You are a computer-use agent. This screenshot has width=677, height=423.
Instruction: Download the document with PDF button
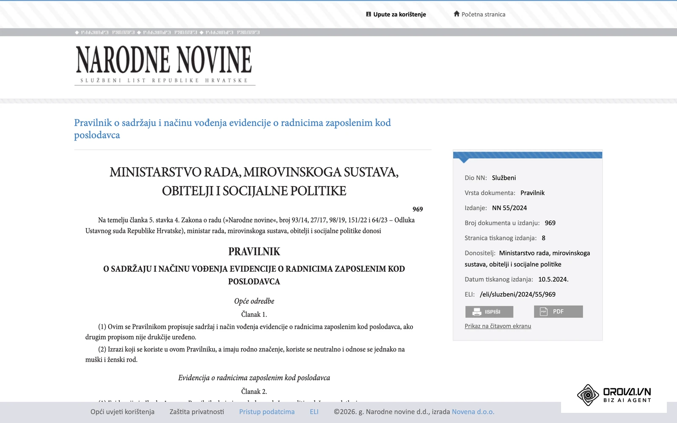(x=558, y=312)
